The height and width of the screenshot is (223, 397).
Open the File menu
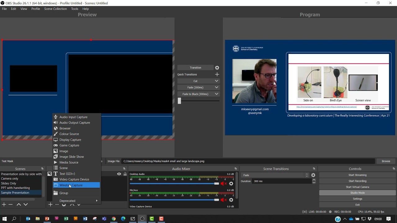click(x=4, y=9)
